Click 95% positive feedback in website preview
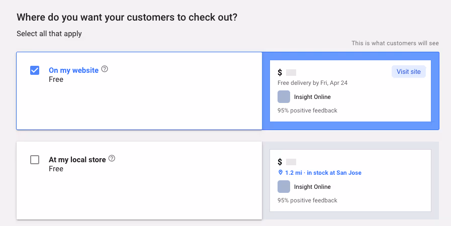The width and height of the screenshot is (451, 226). pyautogui.click(x=307, y=110)
